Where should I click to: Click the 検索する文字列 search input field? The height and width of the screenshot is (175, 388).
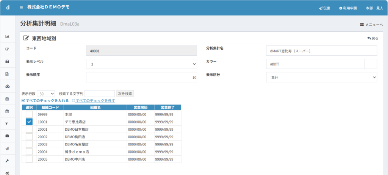99,94
